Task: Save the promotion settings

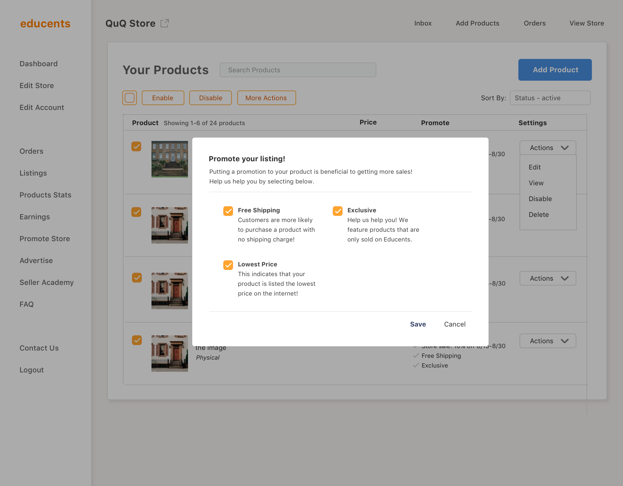Action: click(418, 324)
